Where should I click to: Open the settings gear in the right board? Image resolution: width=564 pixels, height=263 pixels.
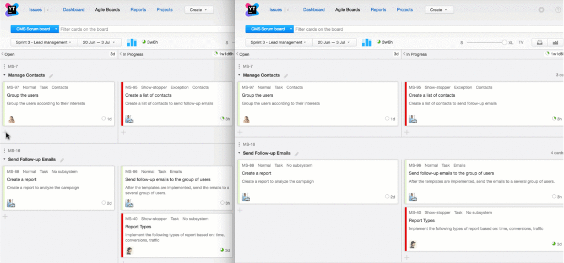[541, 10]
